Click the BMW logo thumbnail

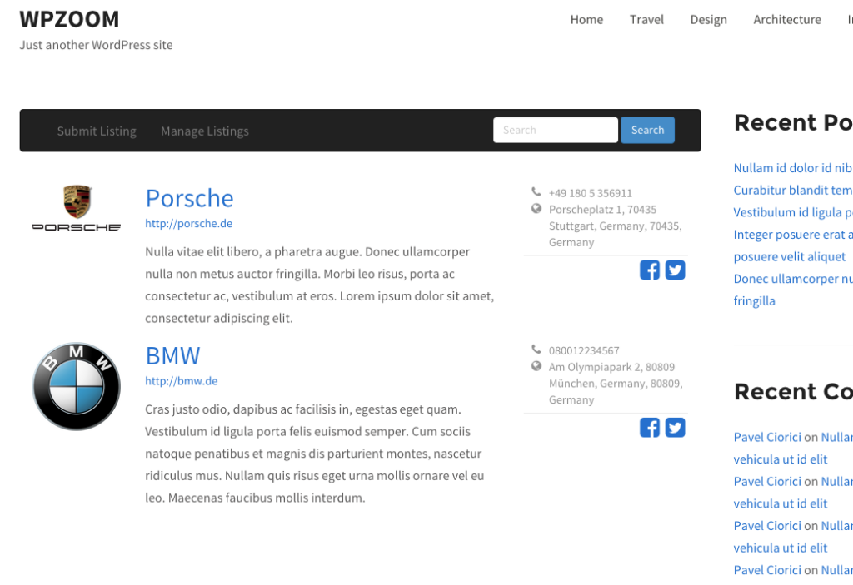[77, 387]
